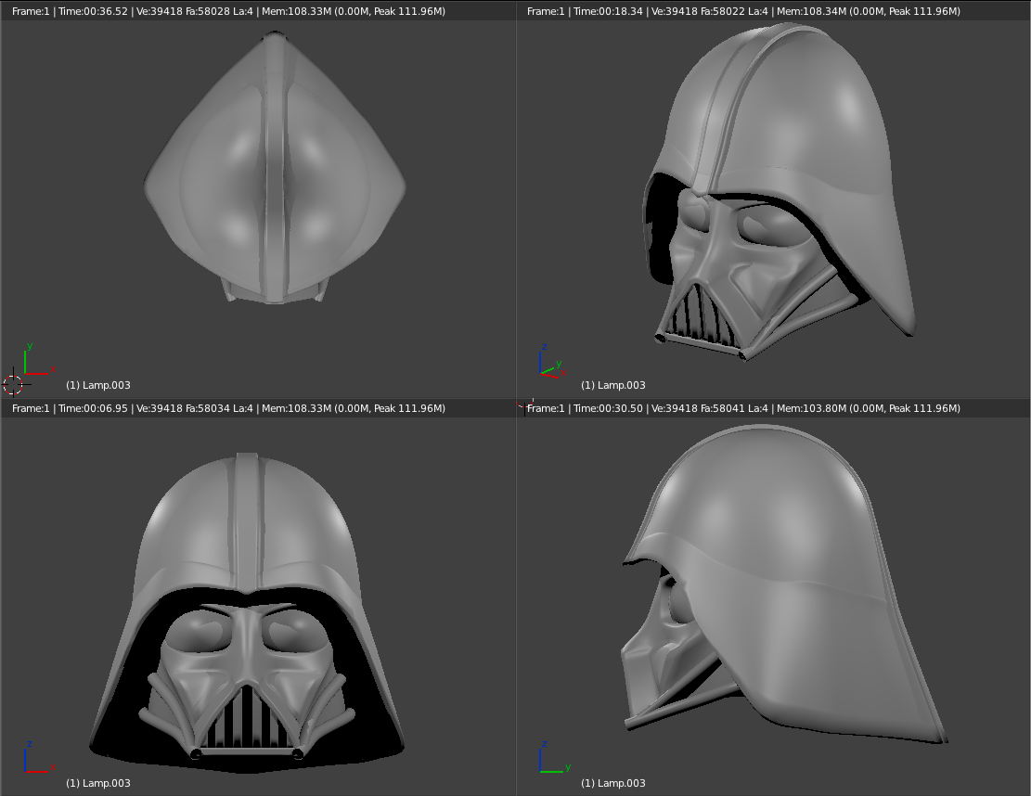The width and height of the screenshot is (1031, 796).
Task: Click the (1) Lamp.003 label in side view
Action: tap(612, 783)
